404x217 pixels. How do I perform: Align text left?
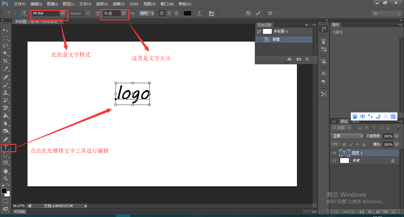162,13
